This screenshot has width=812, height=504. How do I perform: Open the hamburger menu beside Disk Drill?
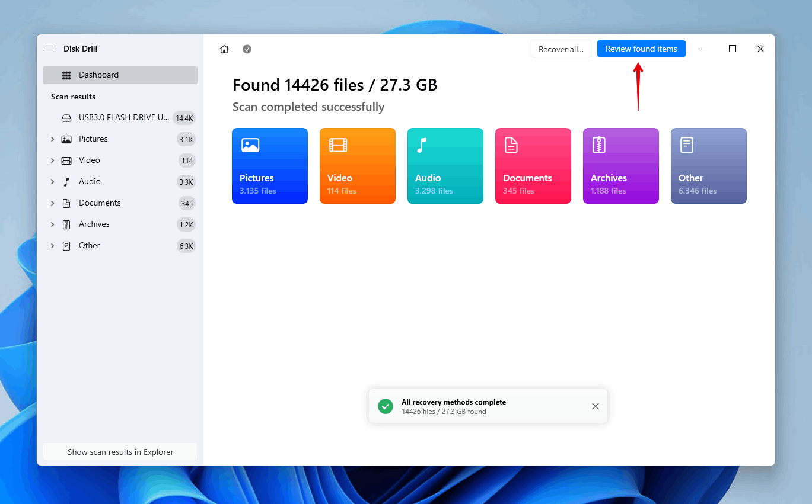click(x=49, y=49)
